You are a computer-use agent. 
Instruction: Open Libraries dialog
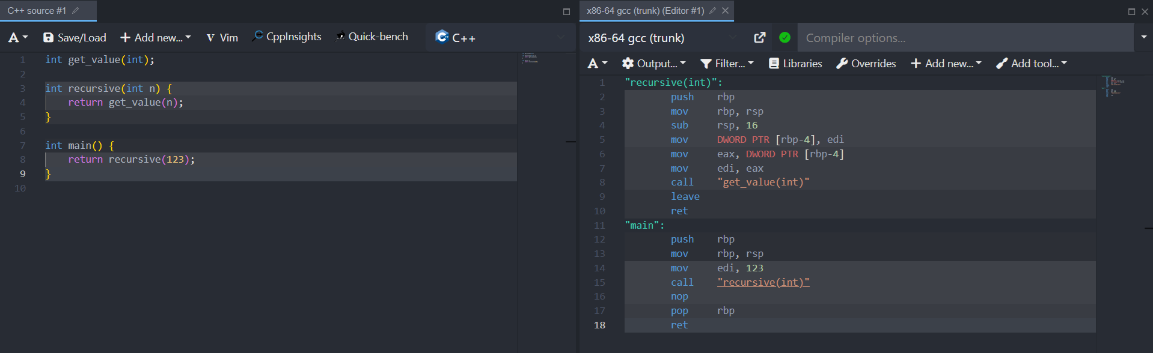pyautogui.click(x=795, y=64)
